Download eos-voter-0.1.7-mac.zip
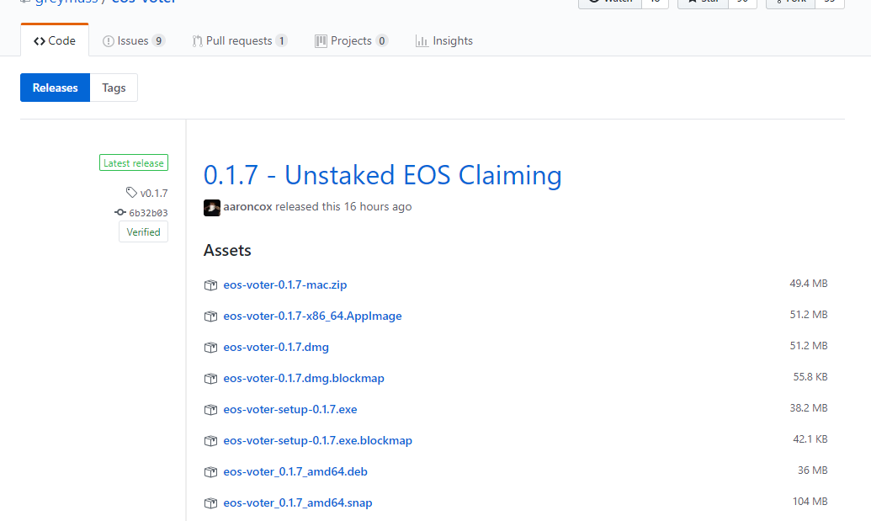This screenshot has height=521, width=871. 284,285
